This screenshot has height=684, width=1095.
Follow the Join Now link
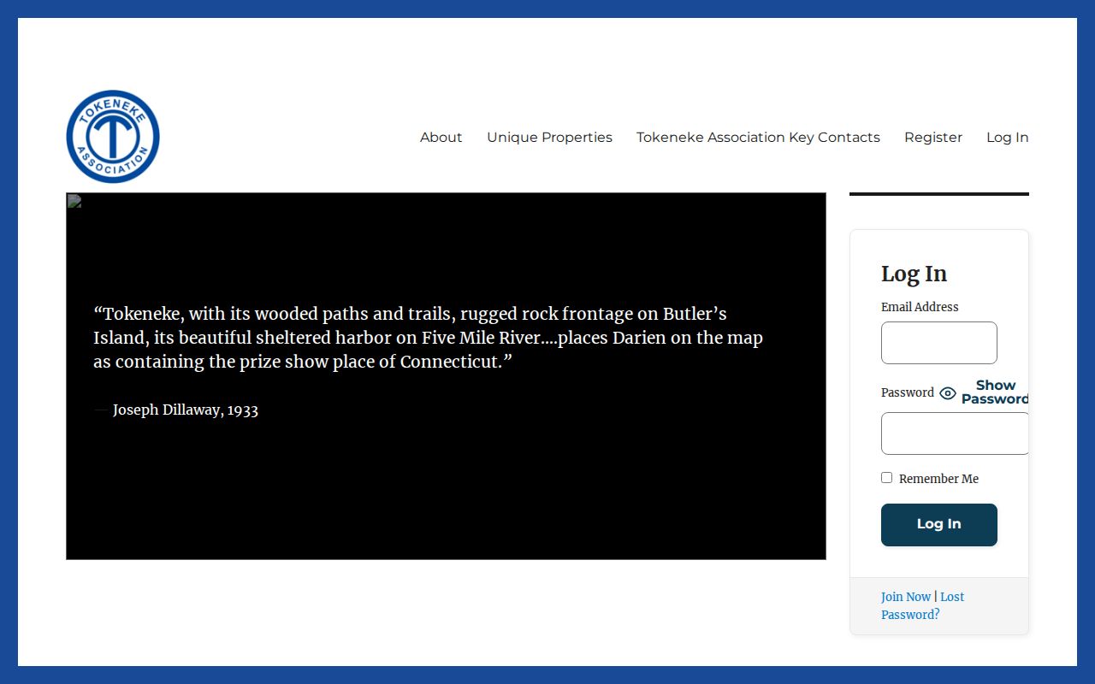[906, 597]
